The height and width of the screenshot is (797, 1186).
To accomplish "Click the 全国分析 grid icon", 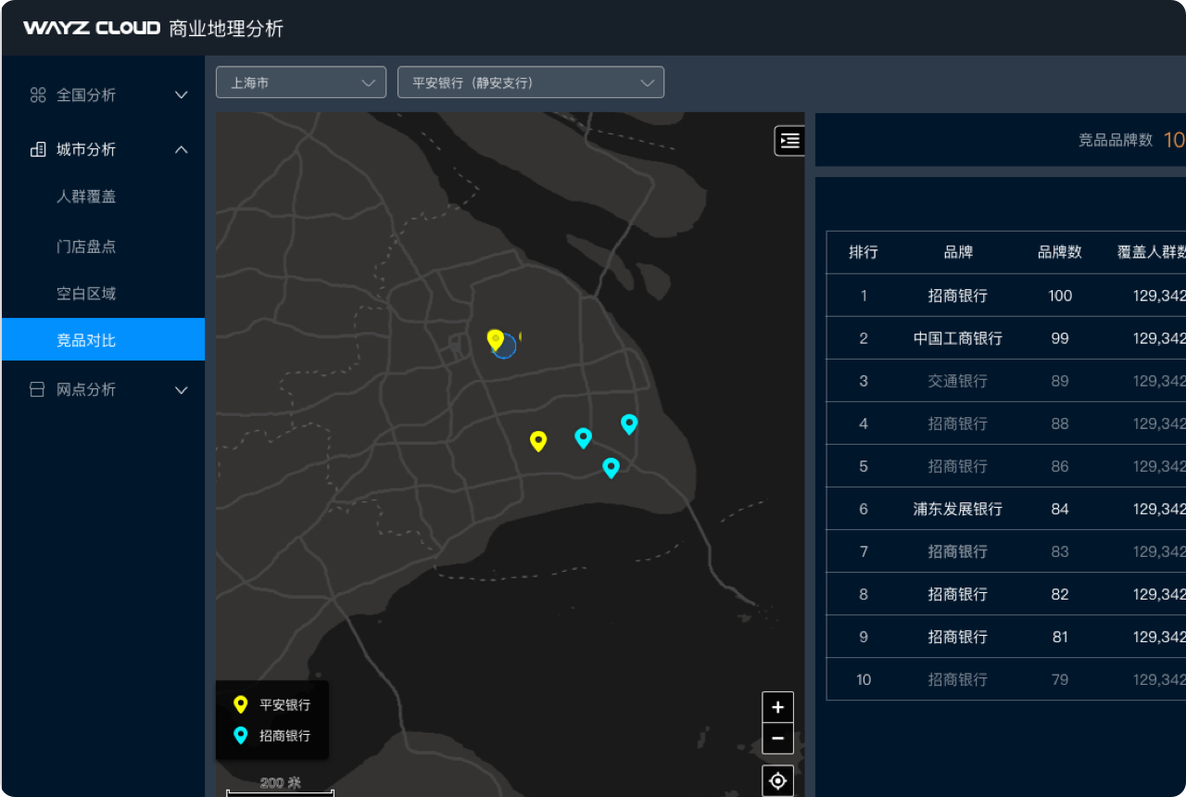I will [x=38, y=95].
